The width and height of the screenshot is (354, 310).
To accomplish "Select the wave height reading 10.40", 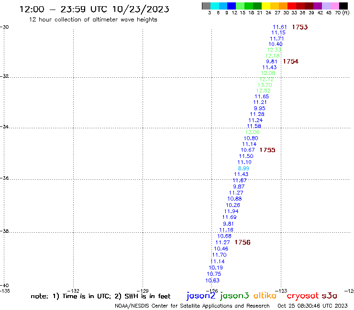I will pos(276,44).
